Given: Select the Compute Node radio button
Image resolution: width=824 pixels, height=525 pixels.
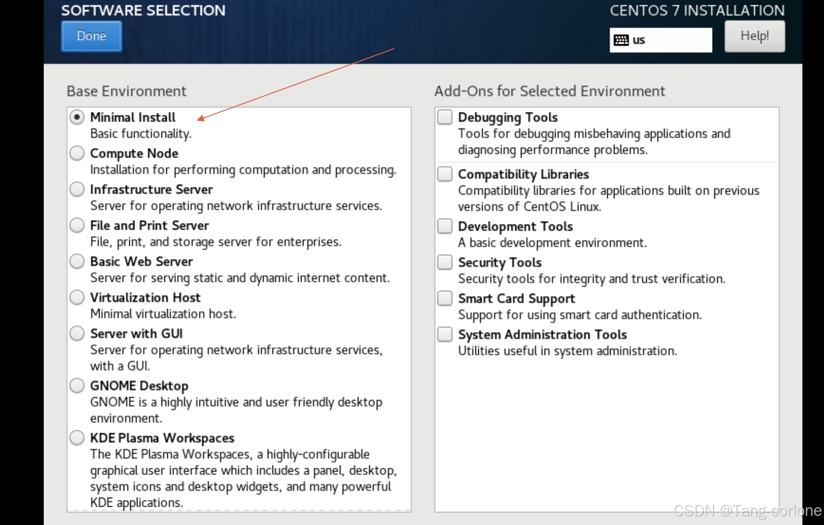Looking at the screenshot, I should (x=77, y=153).
